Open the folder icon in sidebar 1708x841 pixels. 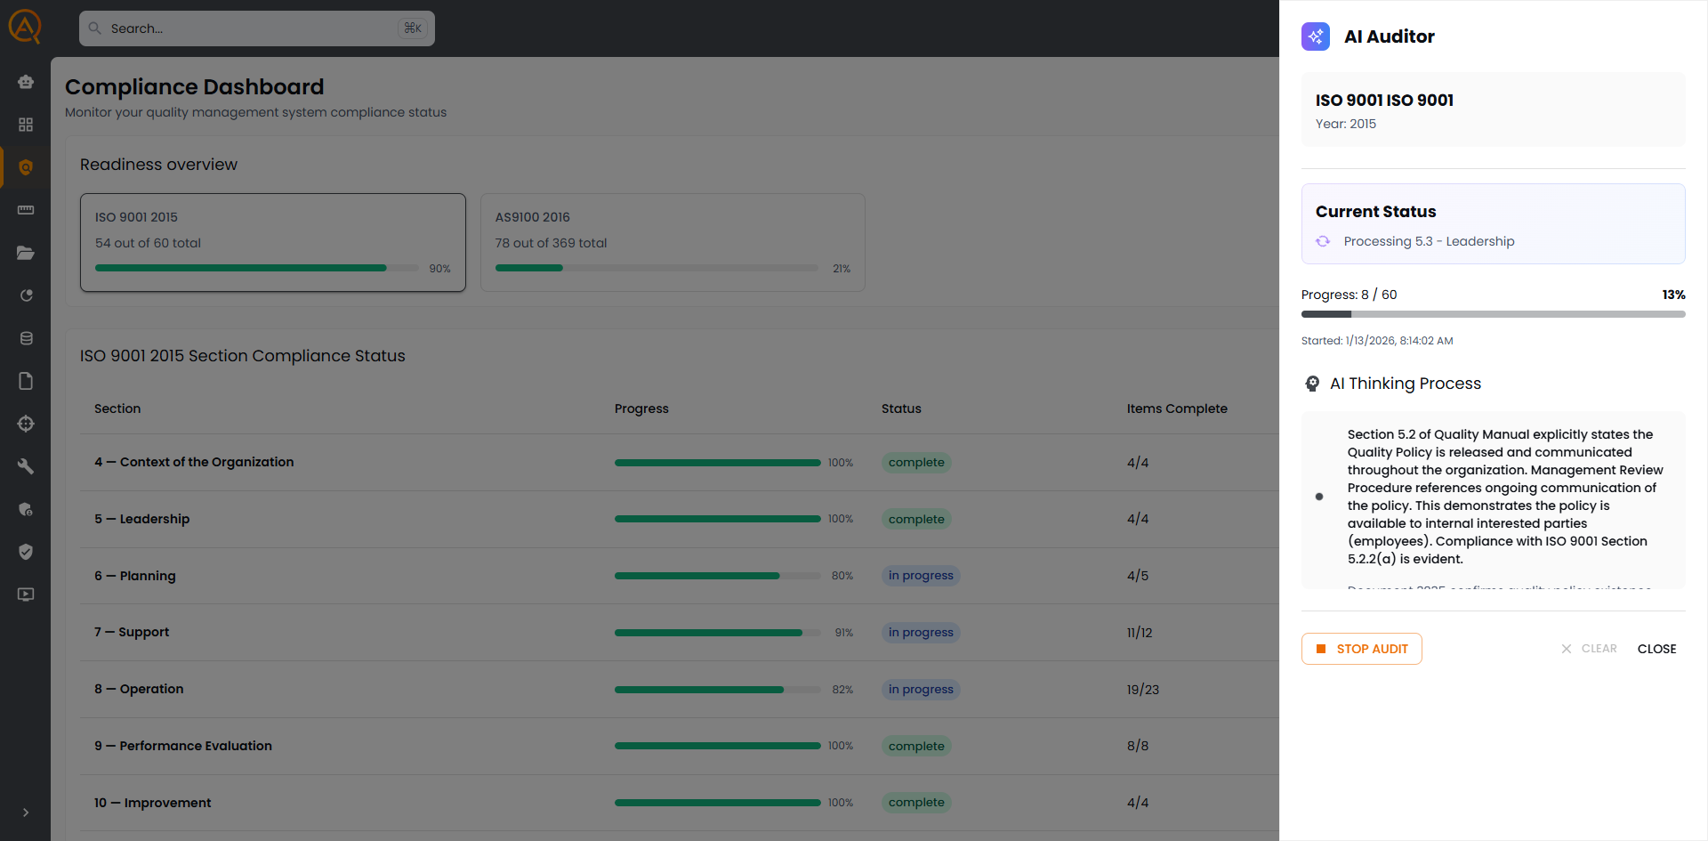(26, 253)
